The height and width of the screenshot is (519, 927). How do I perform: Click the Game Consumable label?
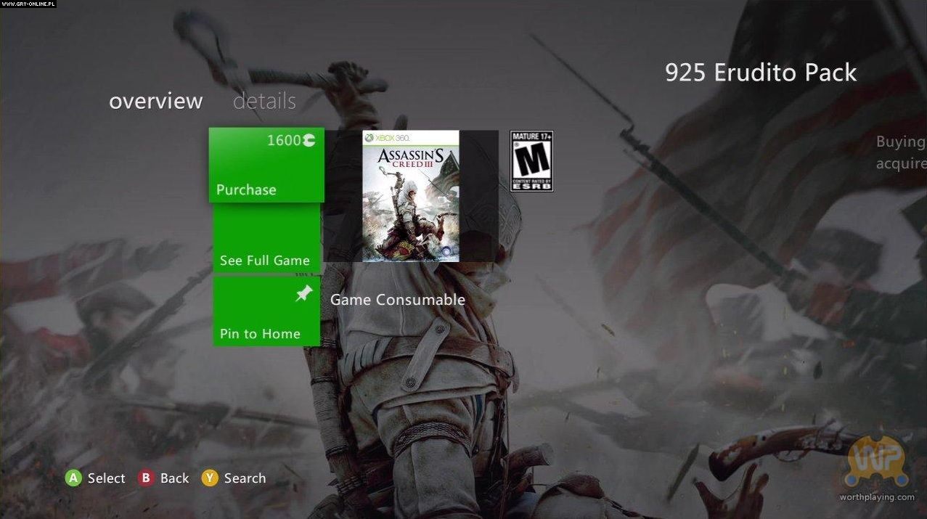pyautogui.click(x=398, y=300)
